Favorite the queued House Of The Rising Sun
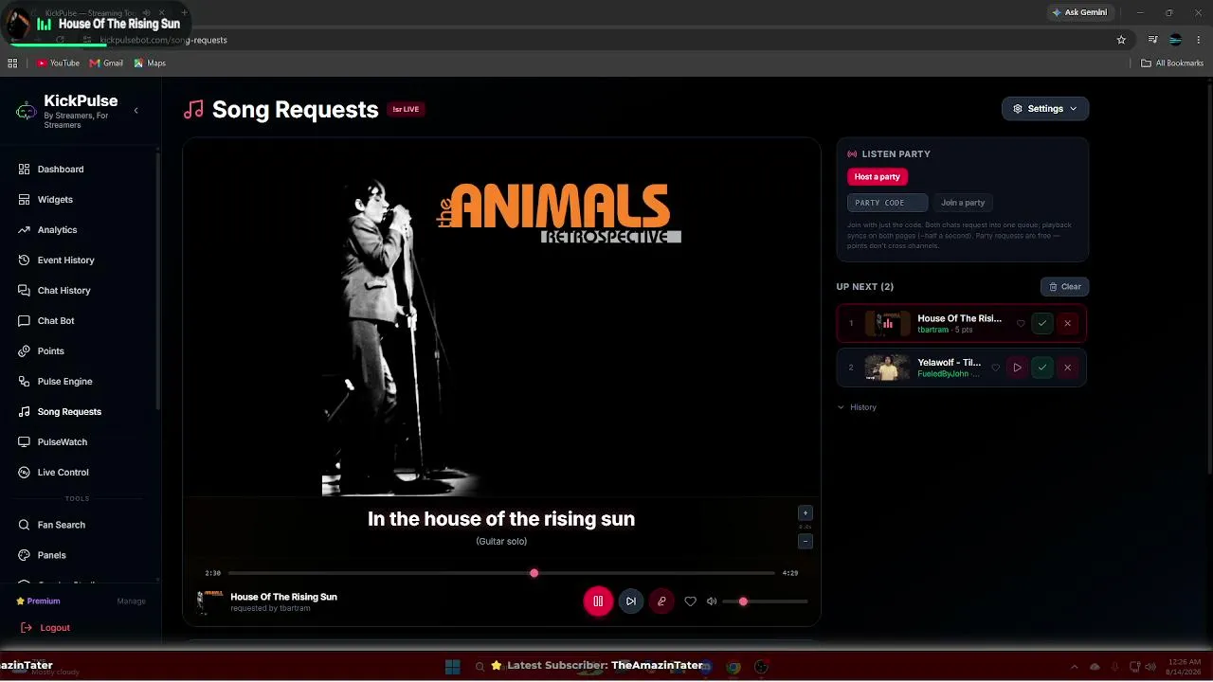This screenshot has height=682, width=1213. pos(1021,324)
